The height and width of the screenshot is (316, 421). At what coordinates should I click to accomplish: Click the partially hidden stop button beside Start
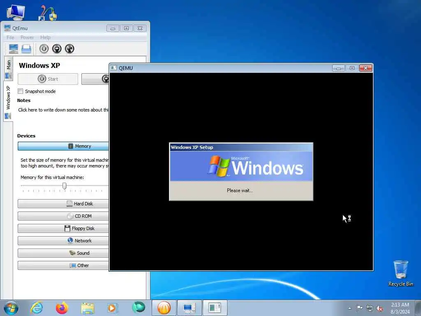[95, 79]
